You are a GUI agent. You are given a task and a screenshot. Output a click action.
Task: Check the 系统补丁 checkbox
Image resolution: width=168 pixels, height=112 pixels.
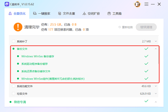13,41
